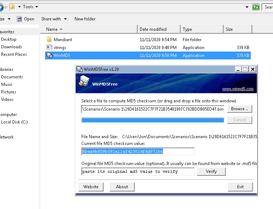273x209 pixels.
Task: Click the current MD5 checksum value field
Action: click(138, 151)
